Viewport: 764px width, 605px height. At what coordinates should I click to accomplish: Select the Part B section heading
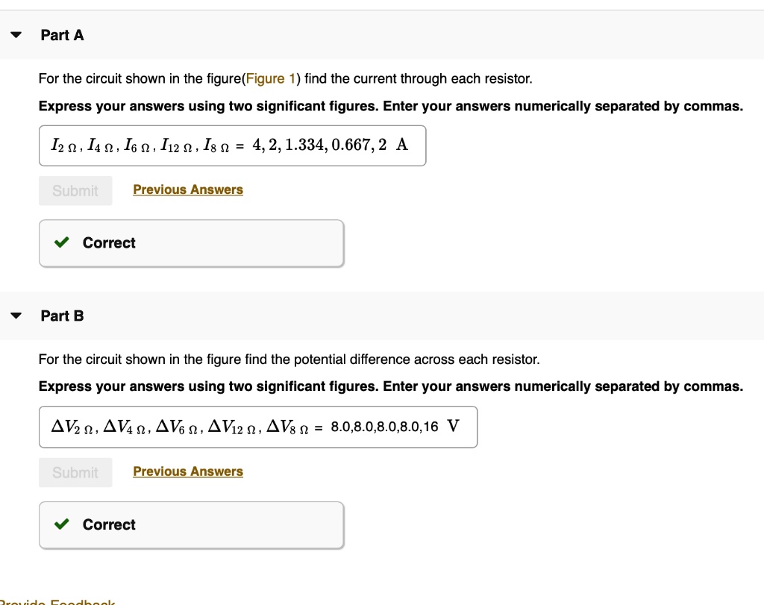(62, 316)
